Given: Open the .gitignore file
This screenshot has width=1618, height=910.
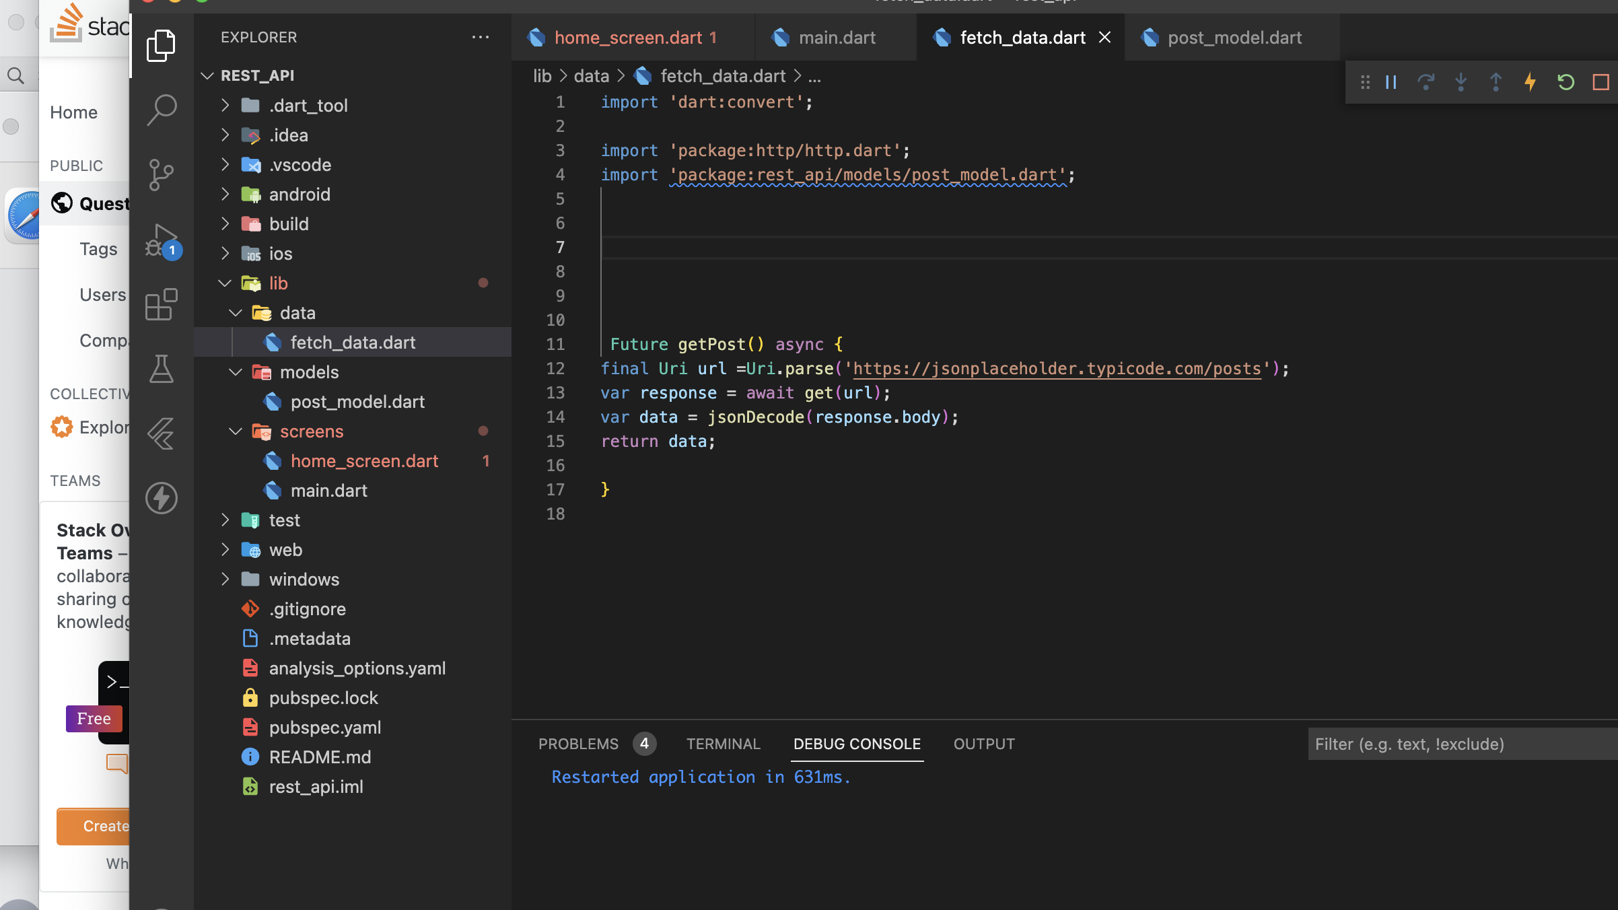Looking at the screenshot, I should tap(353, 608).
